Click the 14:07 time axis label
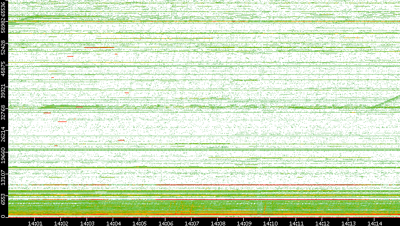The width and height of the screenshot is (400, 226). [192, 223]
